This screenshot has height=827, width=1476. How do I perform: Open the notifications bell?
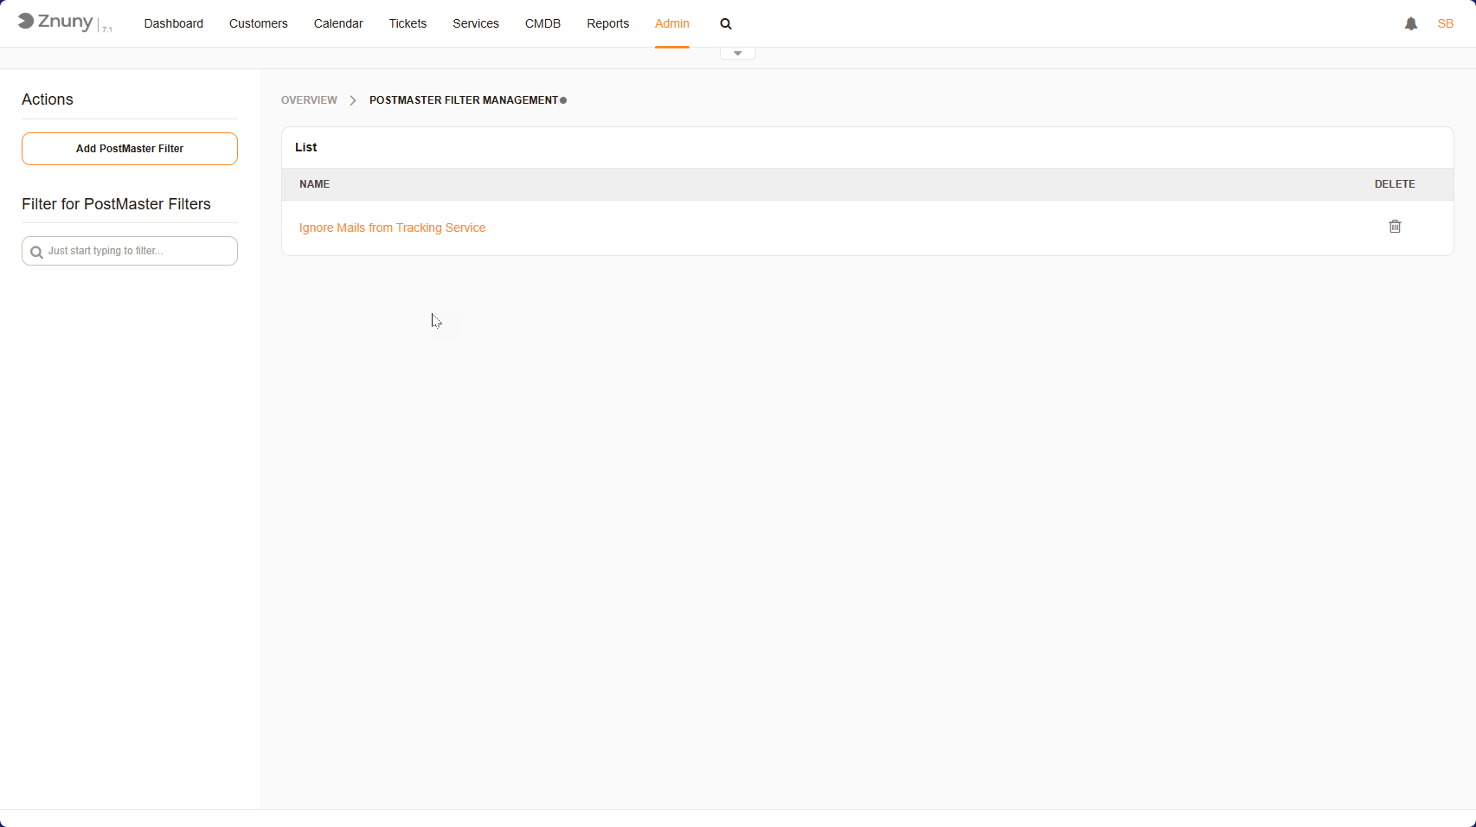click(x=1411, y=23)
